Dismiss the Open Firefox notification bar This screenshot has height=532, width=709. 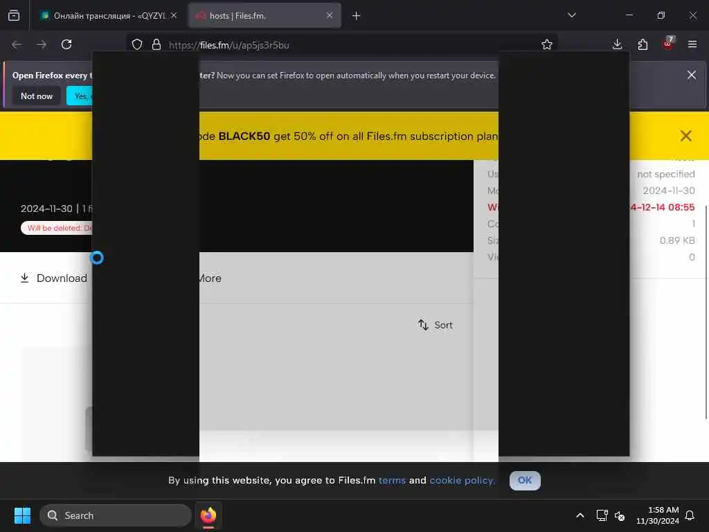[692, 75]
